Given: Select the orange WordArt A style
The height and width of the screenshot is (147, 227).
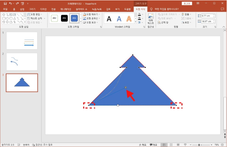Looking at the screenshot, I should (129, 18).
